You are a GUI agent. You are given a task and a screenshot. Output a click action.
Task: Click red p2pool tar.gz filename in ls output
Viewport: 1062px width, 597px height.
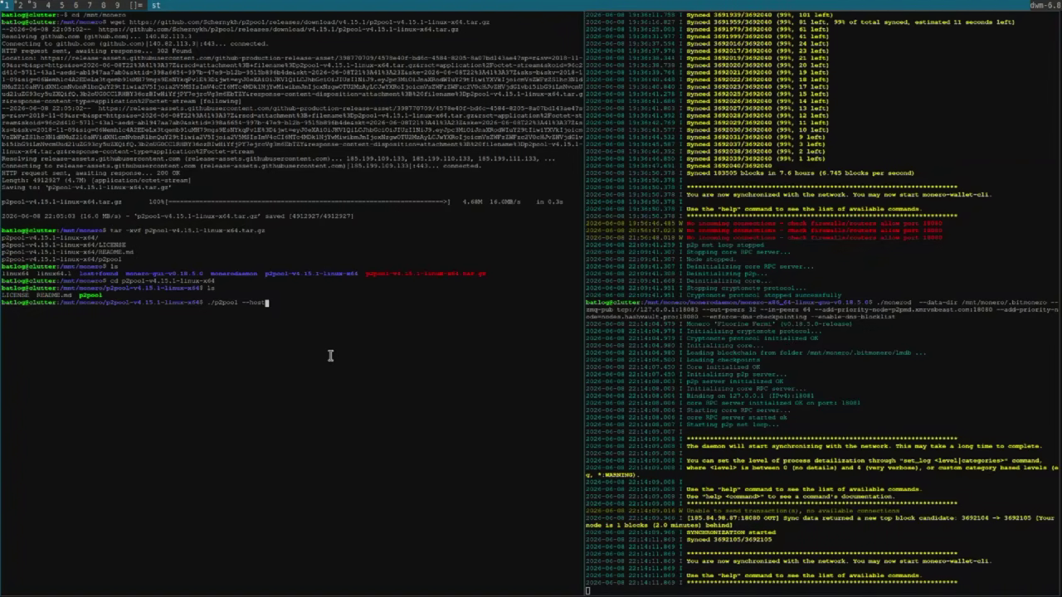(426, 274)
